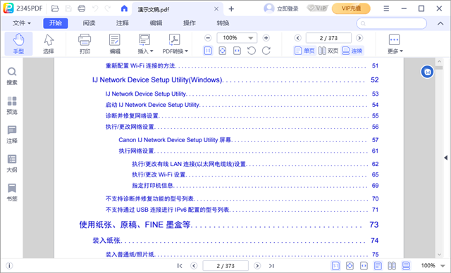Open the More (更多) dropdown
The image size is (451, 273).
pos(395,44)
